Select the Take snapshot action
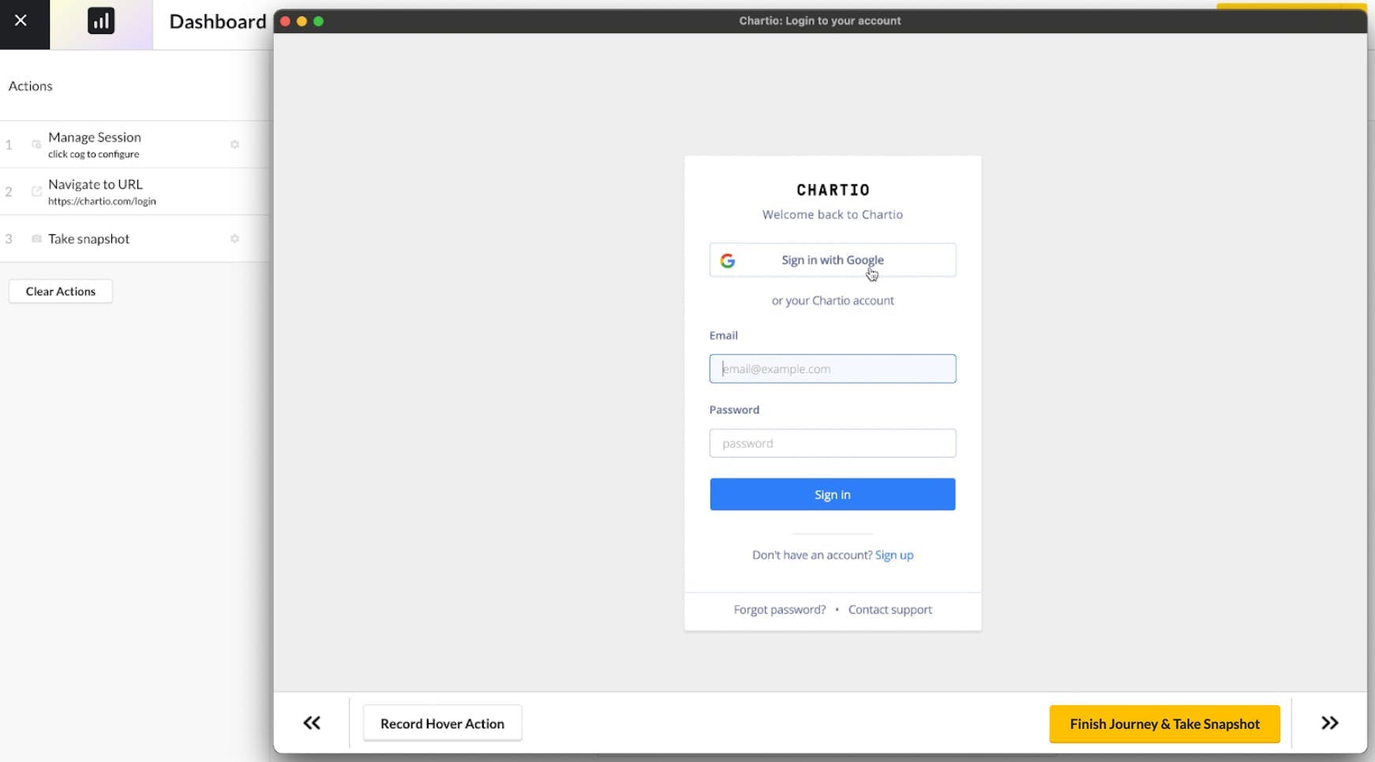Screen dimensions: 1375x762 (x=134, y=238)
